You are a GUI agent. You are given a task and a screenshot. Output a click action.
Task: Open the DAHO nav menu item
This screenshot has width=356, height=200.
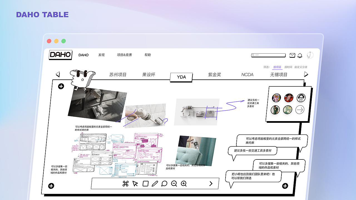[83, 55]
